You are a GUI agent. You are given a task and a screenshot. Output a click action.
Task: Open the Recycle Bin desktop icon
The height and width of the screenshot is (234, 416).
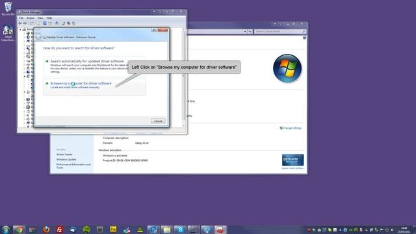click(x=8, y=8)
